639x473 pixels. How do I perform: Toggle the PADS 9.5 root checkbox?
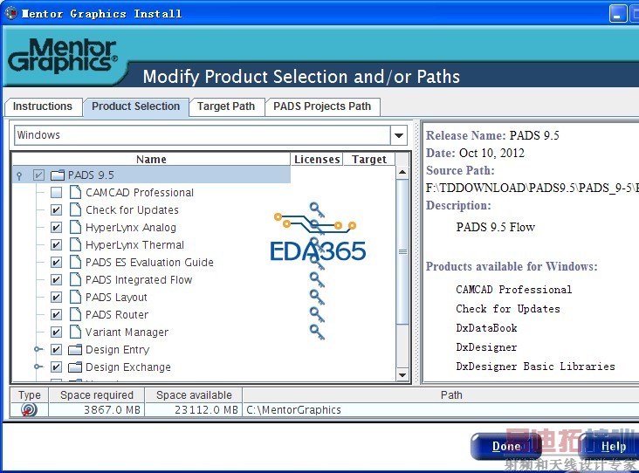pyautogui.click(x=38, y=175)
